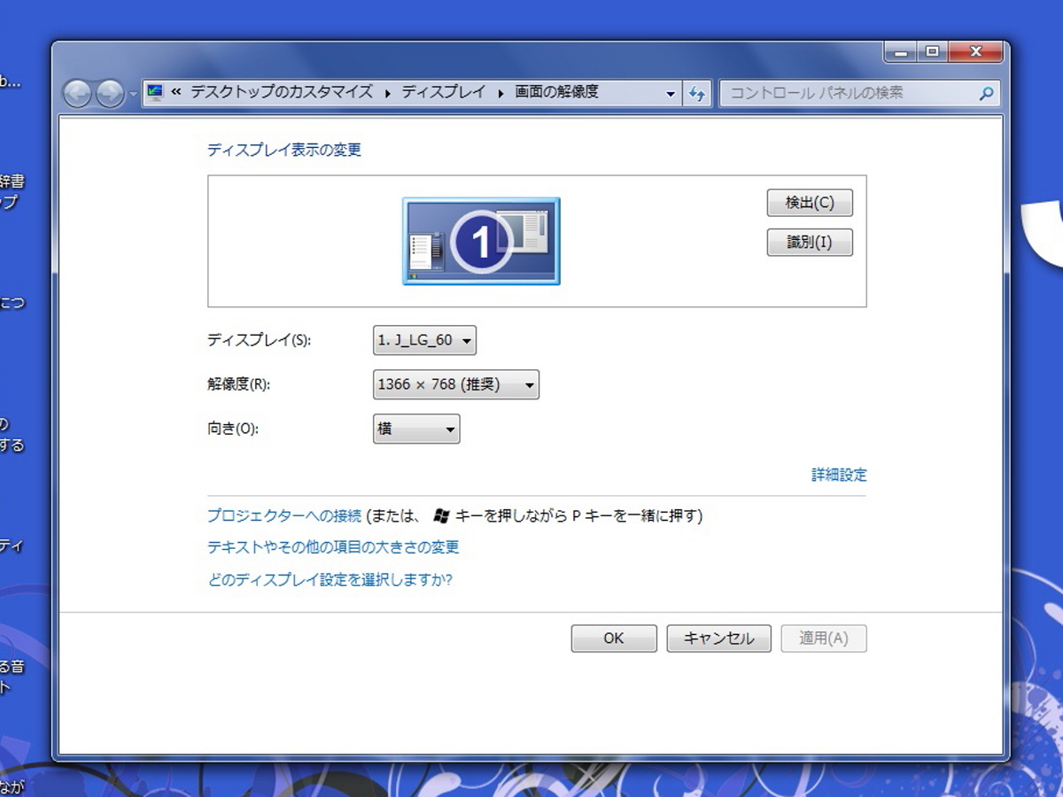Click the Back navigation arrow
Screen dimensions: 1063x797
pyautogui.click(x=77, y=93)
